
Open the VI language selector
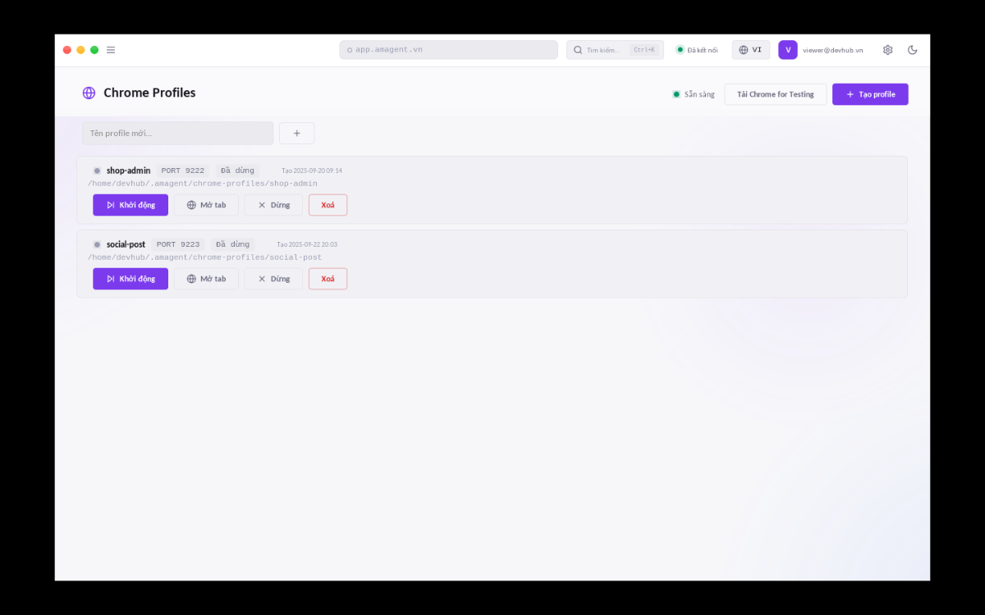tap(751, 50)
